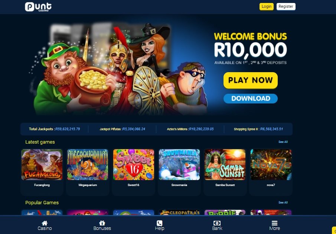Screen dimensions: 336x234
Task: Expand the More hamburger menu
Action: click(x=274, y=223)
